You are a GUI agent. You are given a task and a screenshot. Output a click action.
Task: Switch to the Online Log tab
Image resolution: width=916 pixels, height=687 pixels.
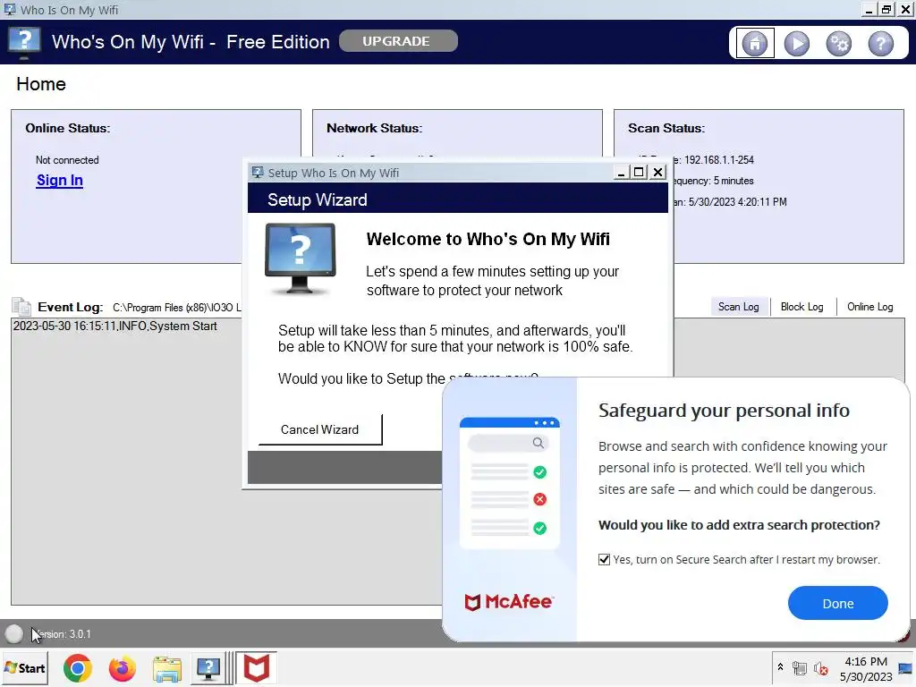(x=869, y=307)
